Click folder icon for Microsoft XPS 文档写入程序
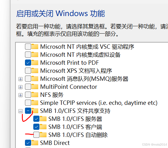 click(x=35, y=71)
